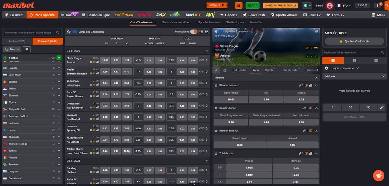Image resolution: width=389 pixels, height=186 pixels.
Task: Click the maxibet logo
Action: 18,5
